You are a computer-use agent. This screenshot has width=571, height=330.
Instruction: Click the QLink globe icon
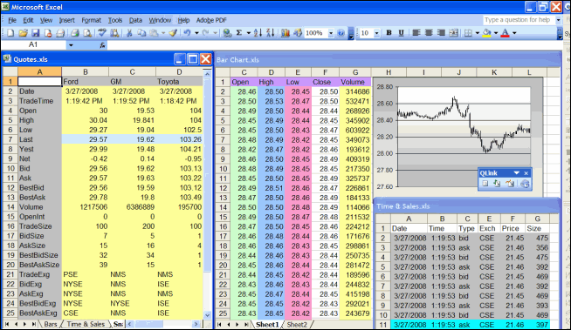pyautogui.click(x=525, y=184)
